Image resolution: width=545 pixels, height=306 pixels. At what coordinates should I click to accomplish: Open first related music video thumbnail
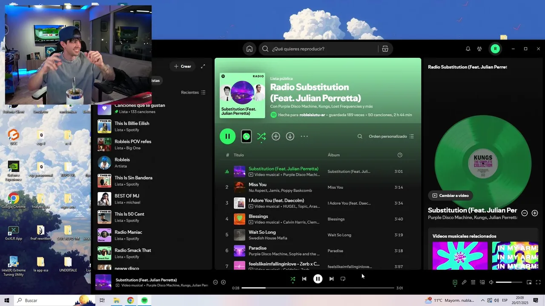[460, 255]
